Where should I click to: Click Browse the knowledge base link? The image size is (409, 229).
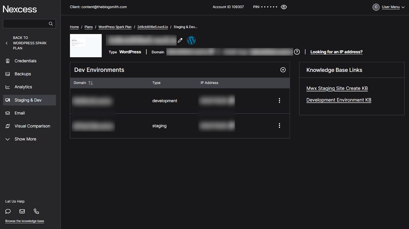pos(25,221)
